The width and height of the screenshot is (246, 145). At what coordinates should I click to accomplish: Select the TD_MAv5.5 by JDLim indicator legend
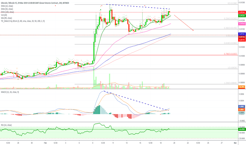[x=23, y=21]
